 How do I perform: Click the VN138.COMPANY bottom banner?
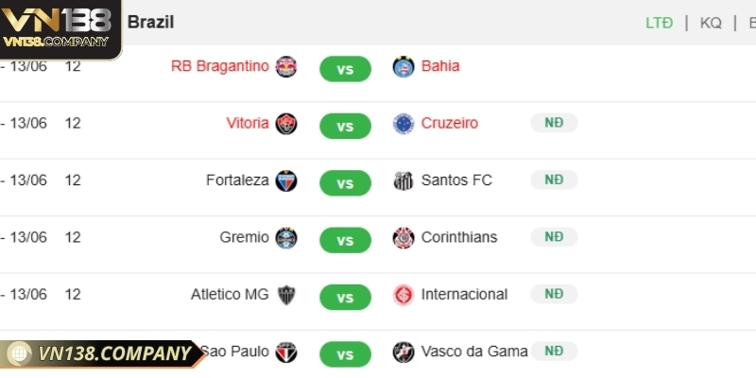tap(102, 353)
